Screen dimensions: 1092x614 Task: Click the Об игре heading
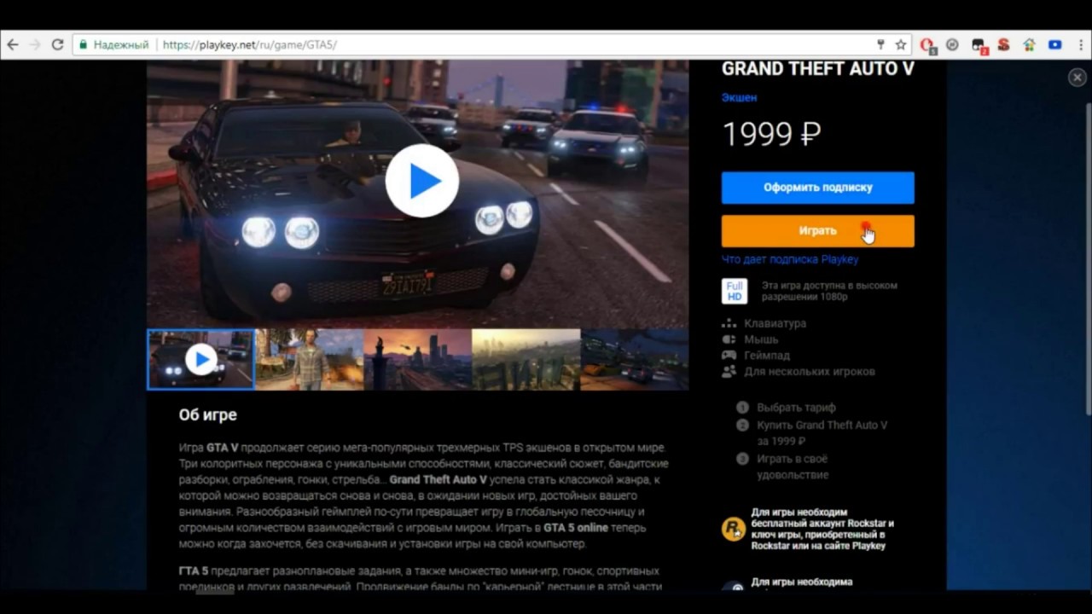click(207, 415)
